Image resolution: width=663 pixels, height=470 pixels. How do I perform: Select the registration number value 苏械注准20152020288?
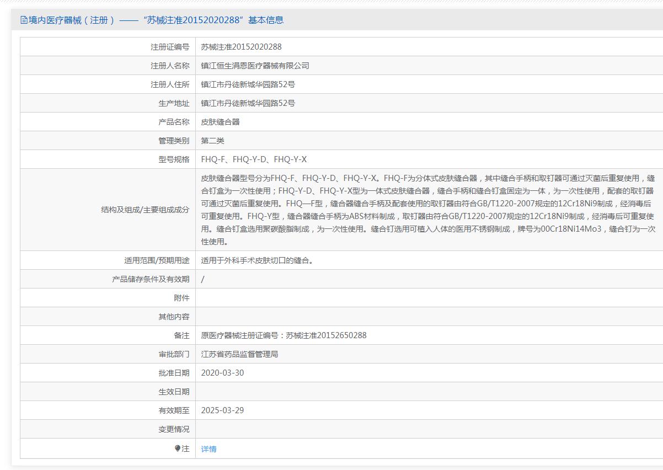coord(241,47)
